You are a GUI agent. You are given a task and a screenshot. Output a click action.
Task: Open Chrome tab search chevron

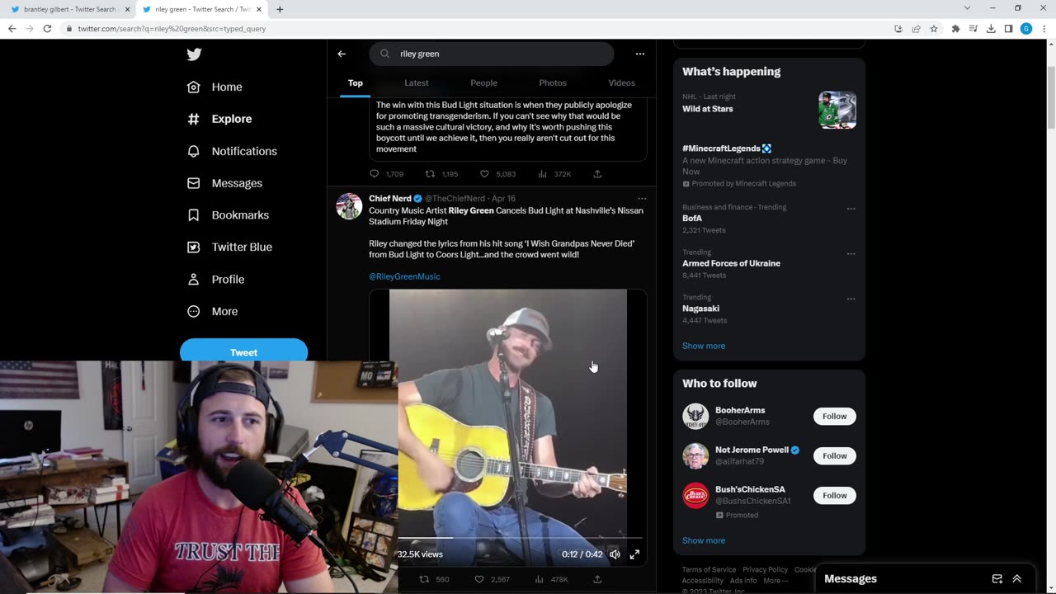click(x=967, y=8)
